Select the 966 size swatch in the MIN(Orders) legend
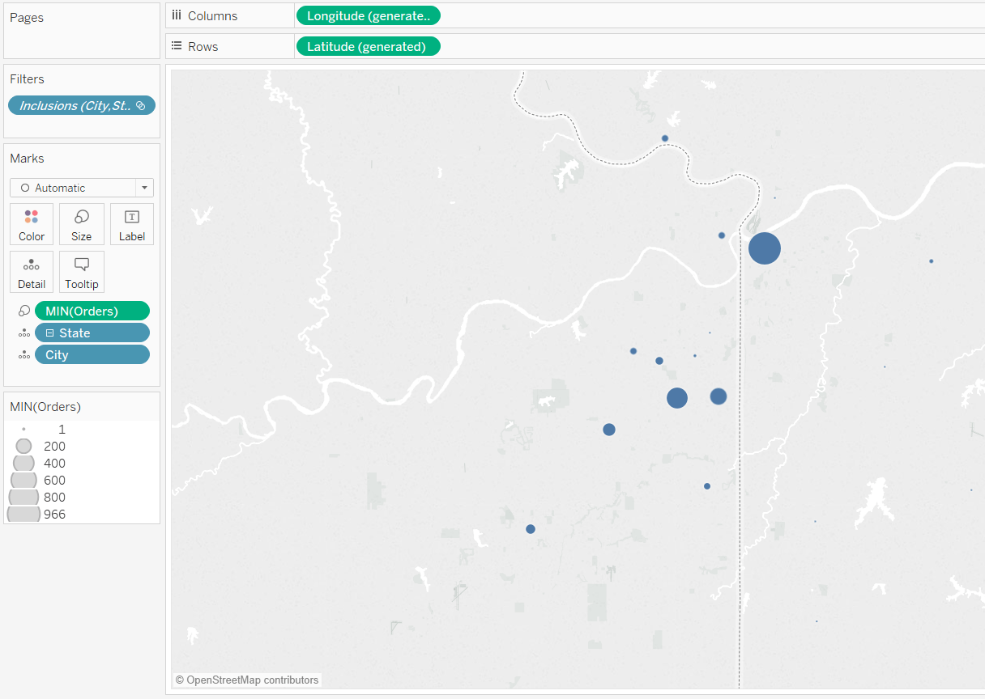 click(x=23, y=513)
